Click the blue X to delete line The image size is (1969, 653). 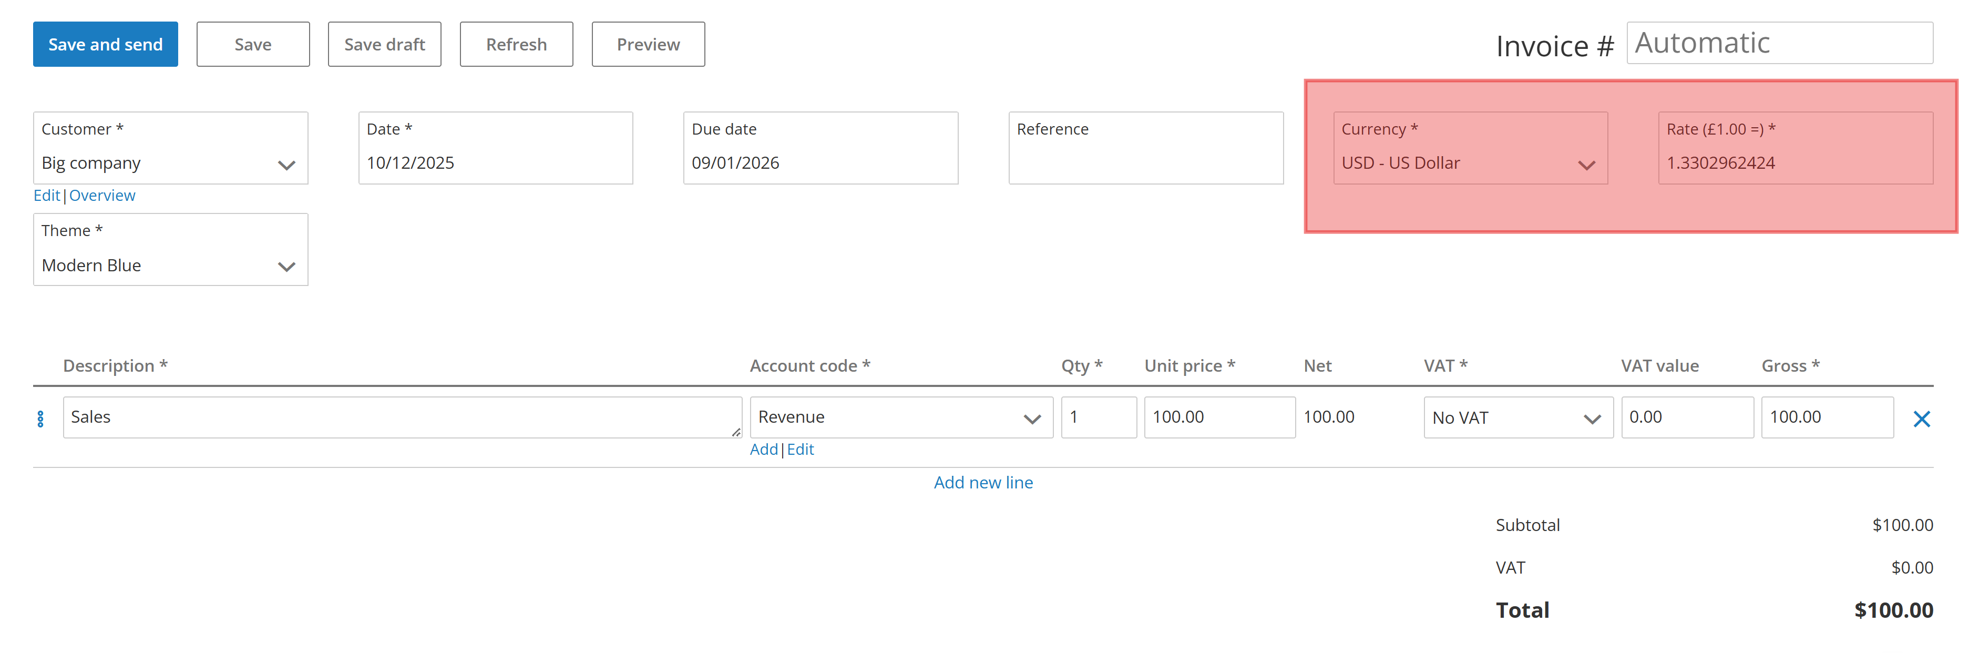(x=1921, y=419)
